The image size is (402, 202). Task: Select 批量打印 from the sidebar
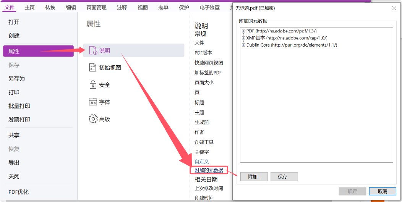pyautogui.click(x=19, y=106)
